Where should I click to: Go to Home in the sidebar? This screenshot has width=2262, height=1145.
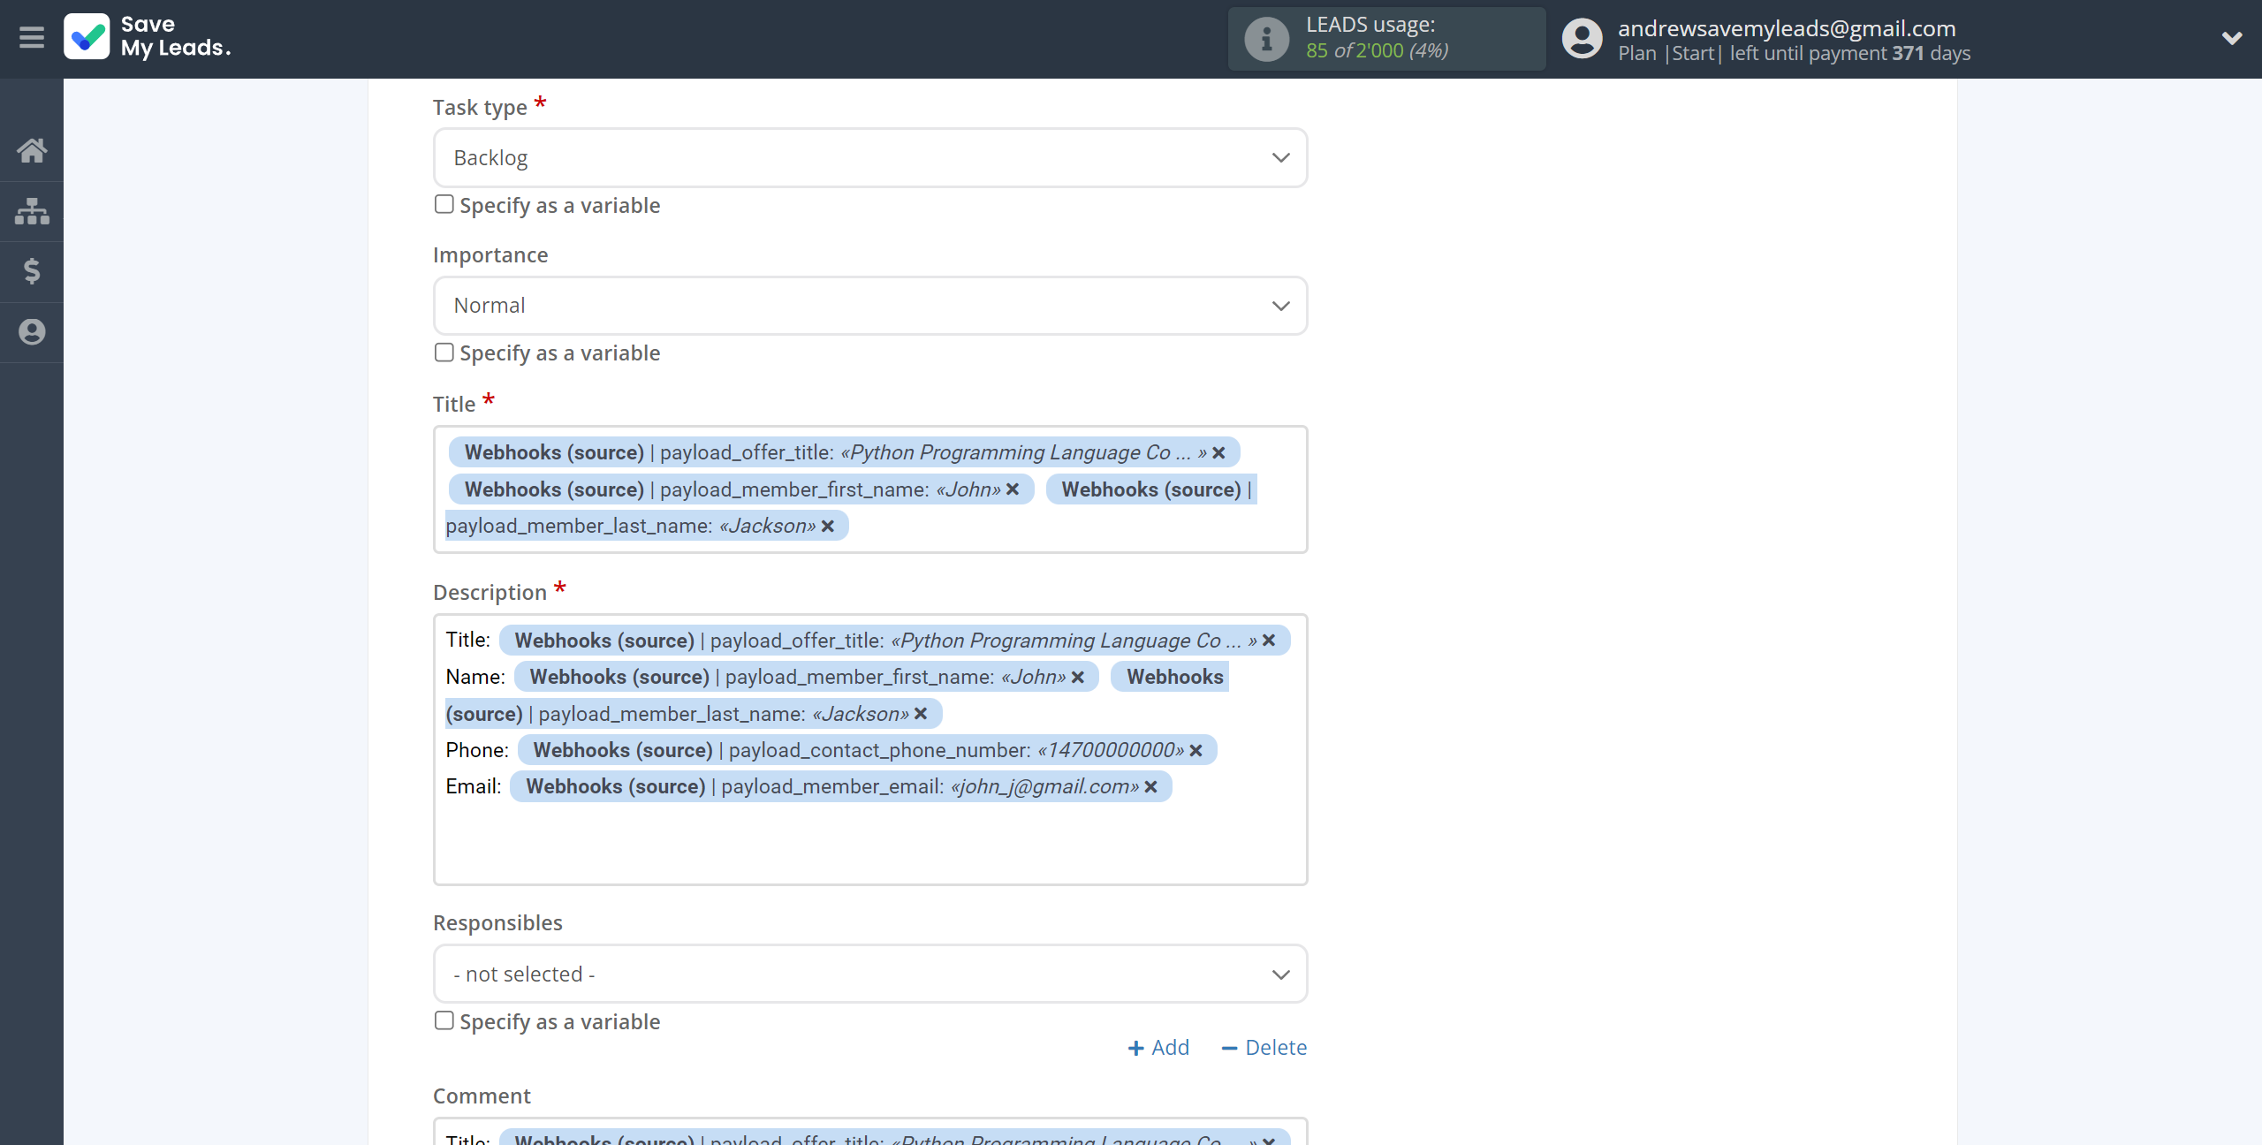[32, 150]
